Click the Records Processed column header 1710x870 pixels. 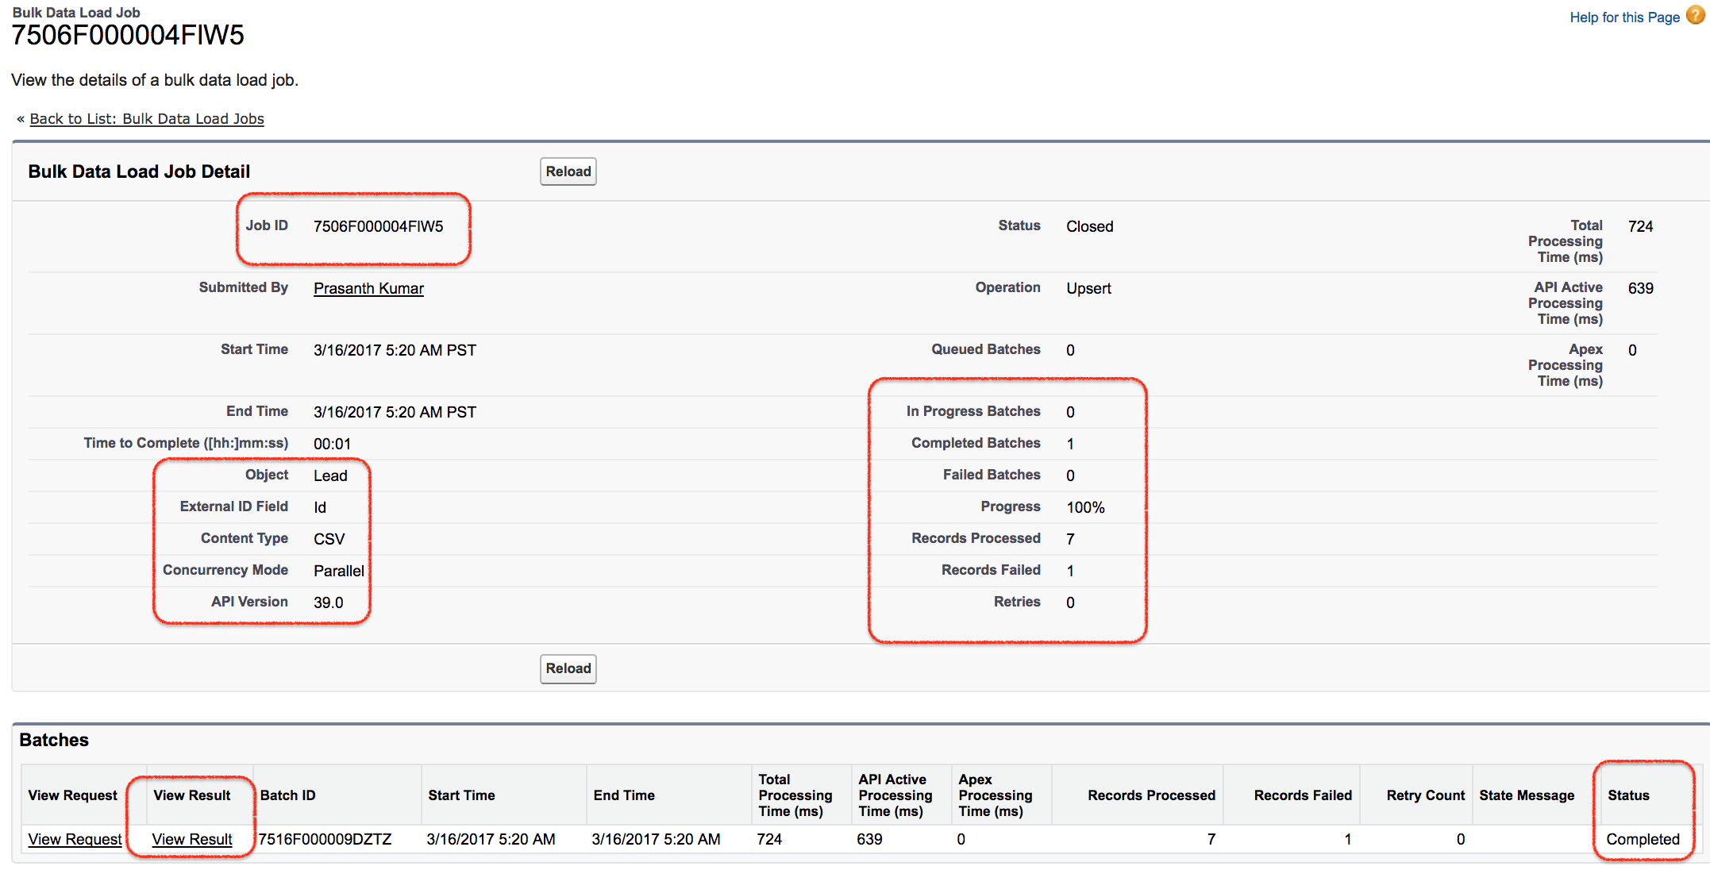pos(1151,795)
